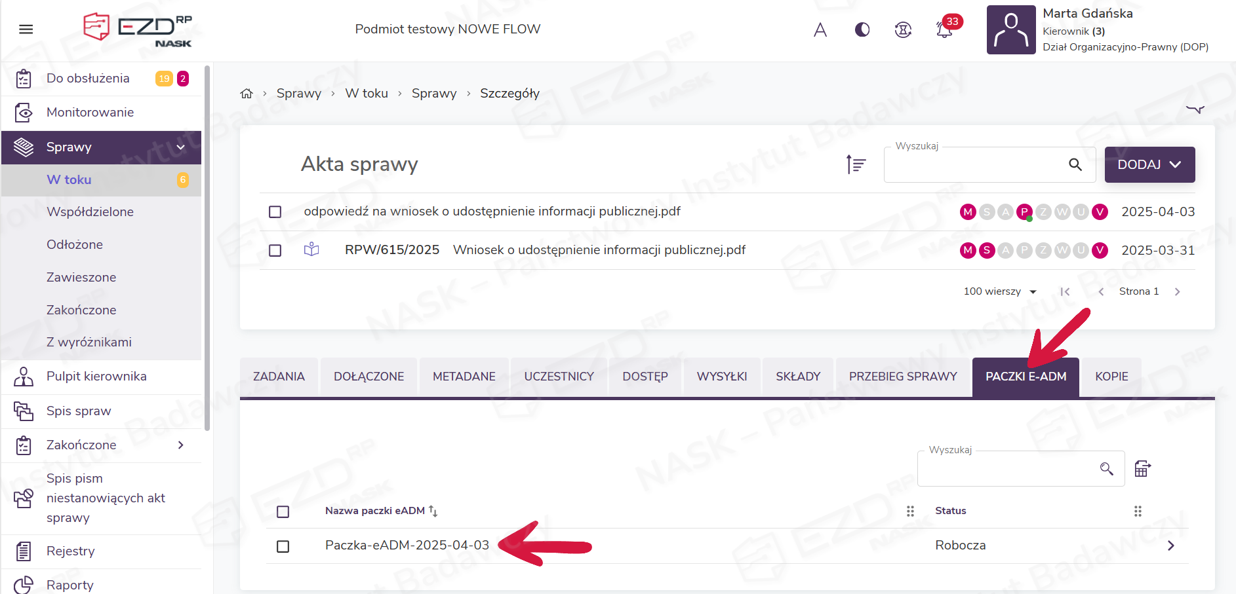Click the purple V avatar badge in first row
Image resolution: width=1236 pixels, height=594 pixels.
coord(1100,212)
